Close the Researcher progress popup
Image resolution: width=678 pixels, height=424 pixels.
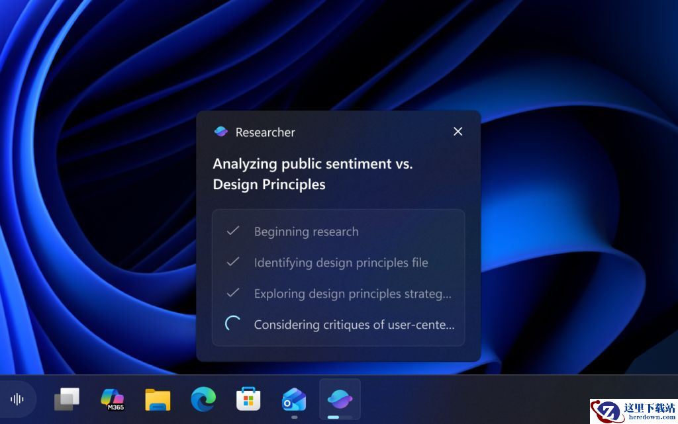458,132
